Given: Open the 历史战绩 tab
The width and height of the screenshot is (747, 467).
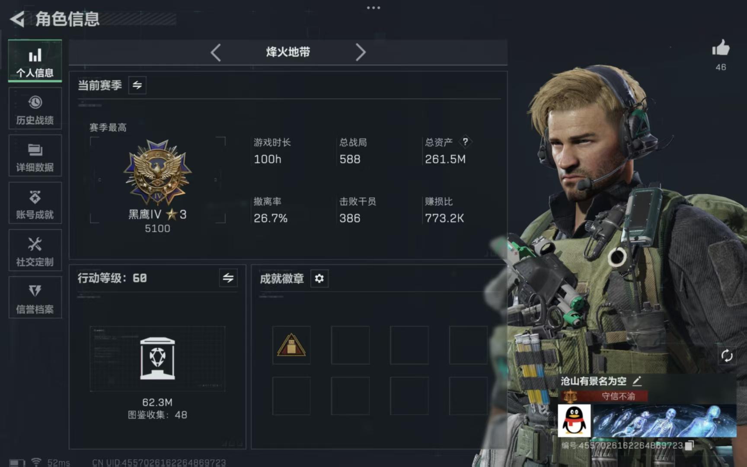Looking at the screenshot, I should point(35,109).
